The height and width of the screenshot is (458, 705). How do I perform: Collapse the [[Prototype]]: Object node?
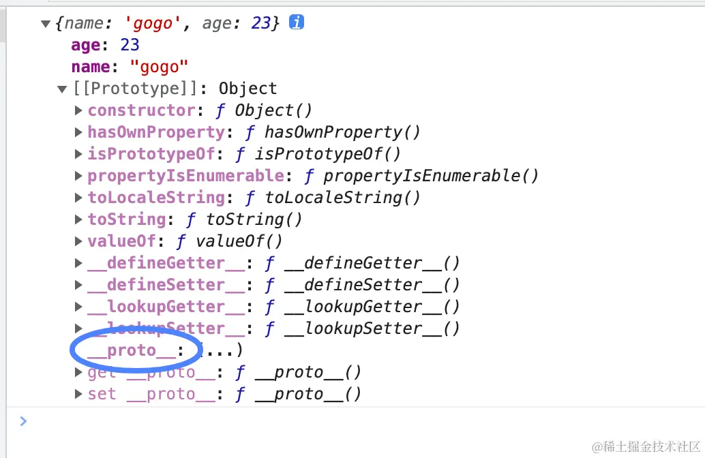62,89
